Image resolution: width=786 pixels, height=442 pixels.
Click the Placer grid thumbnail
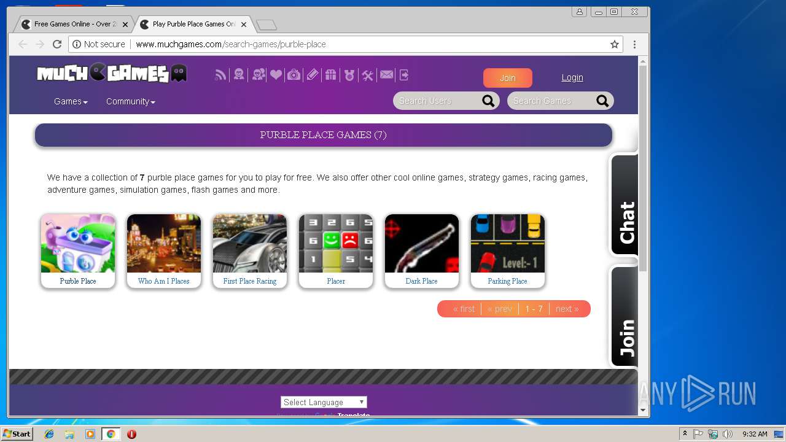point(336,243)
